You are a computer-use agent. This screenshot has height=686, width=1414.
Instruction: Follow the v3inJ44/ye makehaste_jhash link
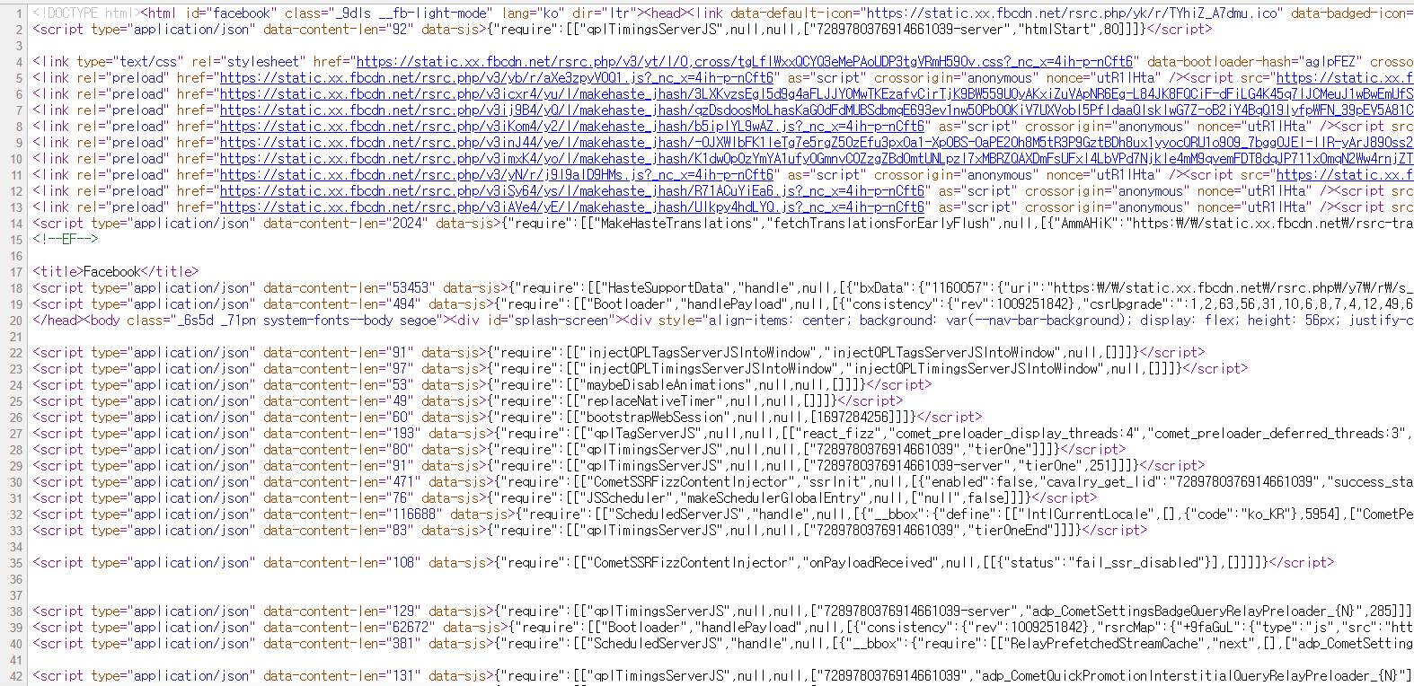817,142
